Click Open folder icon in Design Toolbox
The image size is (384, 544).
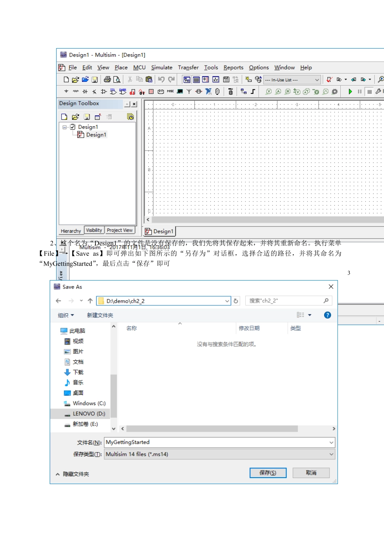click(75, 117)
